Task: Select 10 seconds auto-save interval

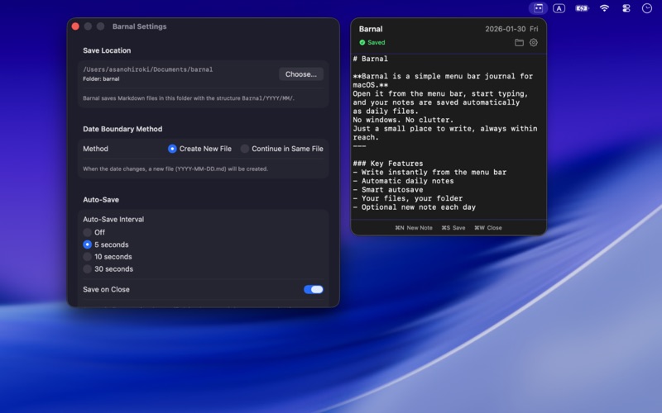Action: click(108, 257)
